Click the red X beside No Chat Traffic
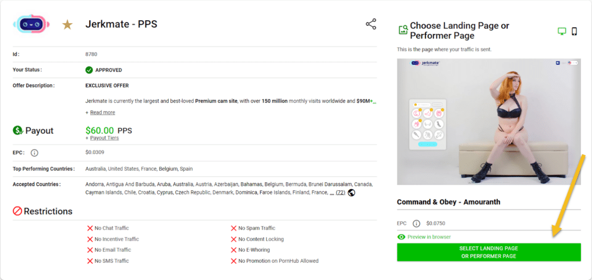 click(x=90, y=229)
